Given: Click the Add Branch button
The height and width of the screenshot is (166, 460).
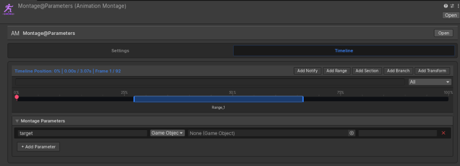Looking at the screenshot, I should [398, 71].
